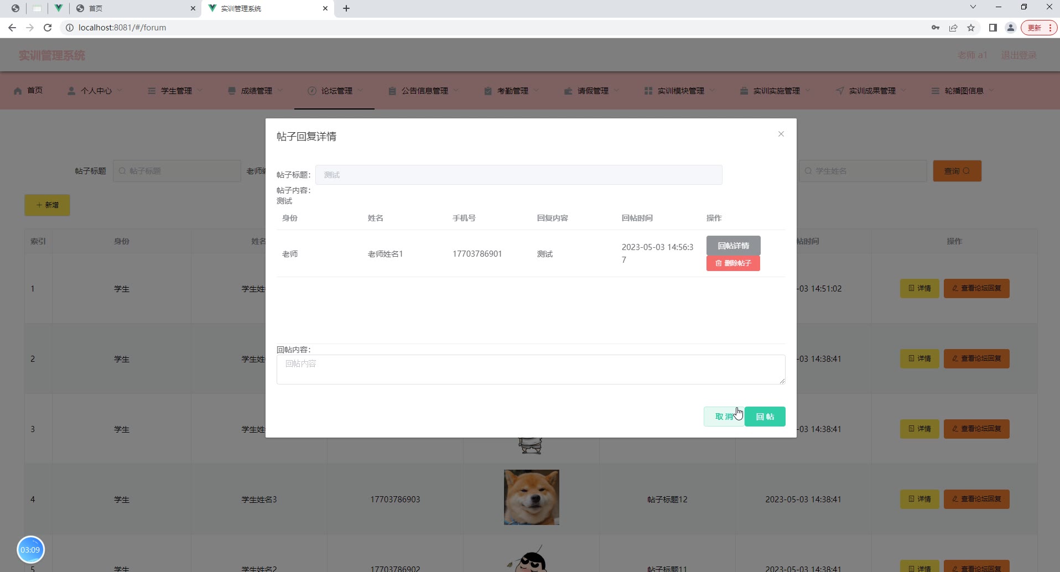The image size is (1060, 572).
Task: Open 详情 for row 2
Action: point(919,358)
